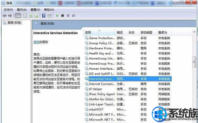The image size is (198, 123).
Task: Select the Game Protection... service name
Action: click(102, 38)
